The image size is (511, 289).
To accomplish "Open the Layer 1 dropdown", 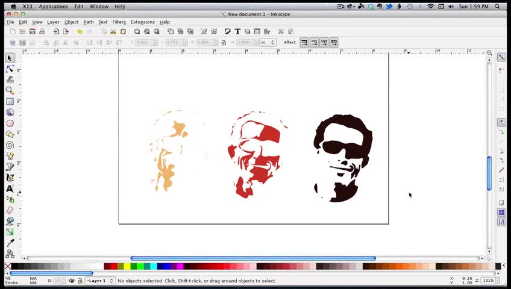I will click(99, 281).
